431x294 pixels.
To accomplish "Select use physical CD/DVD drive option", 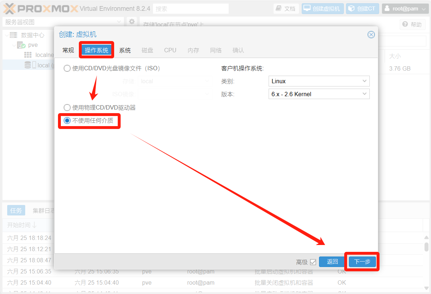I will pyautogui.click(x=67, y=107).
